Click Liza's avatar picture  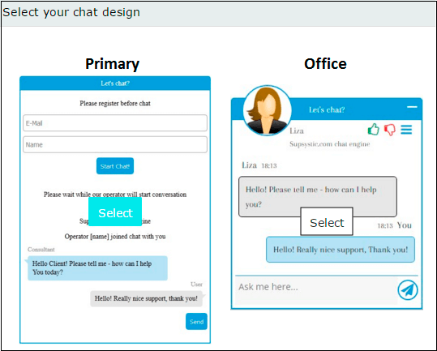click(x=267, y=110)
